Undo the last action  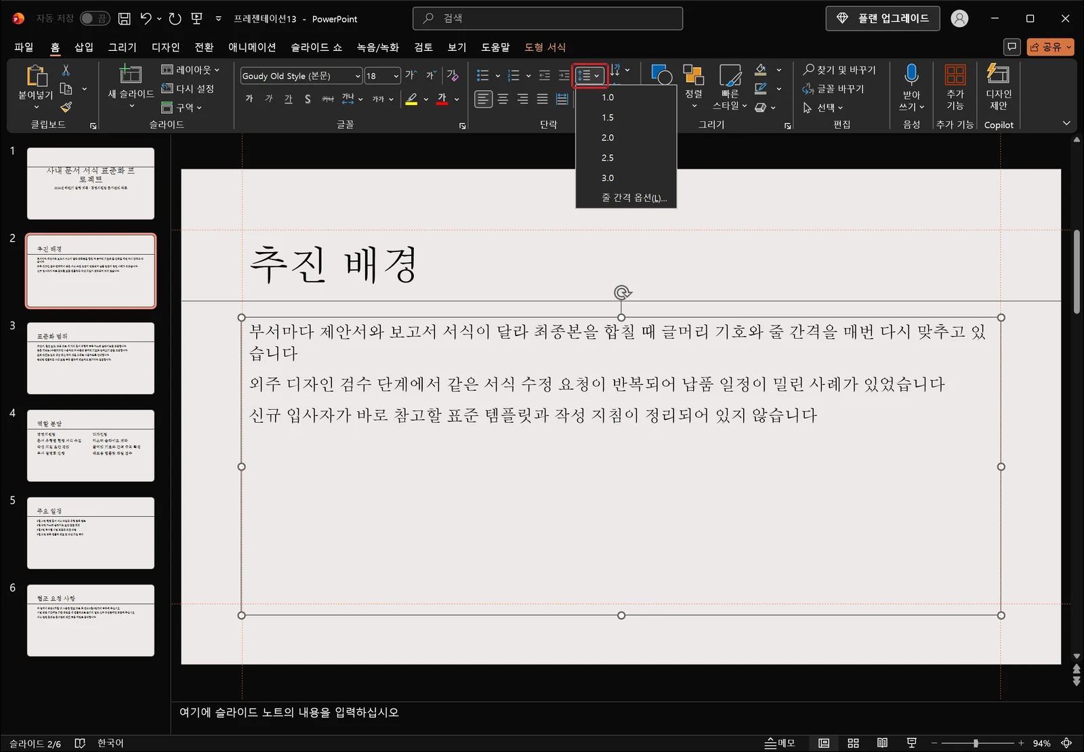[x=146, y=18]
